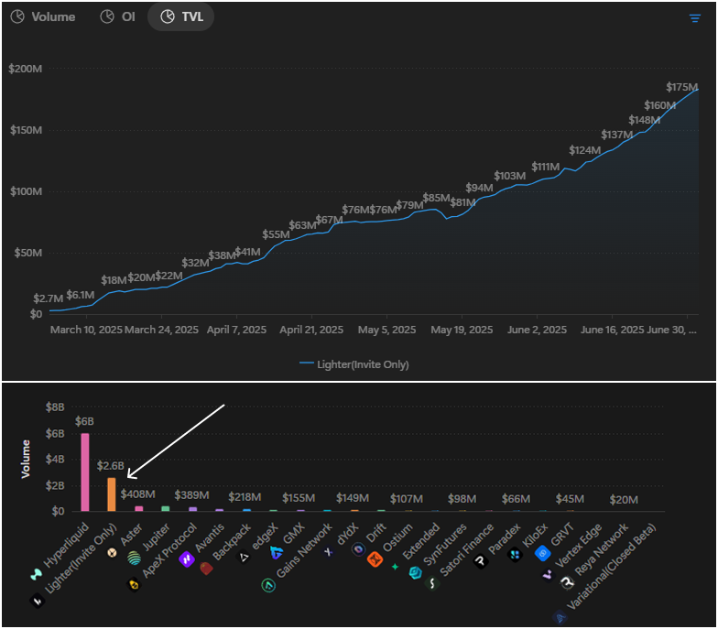Click the $94M data label
This screenshot has width=718, height=629.
[x=480, y=188]
